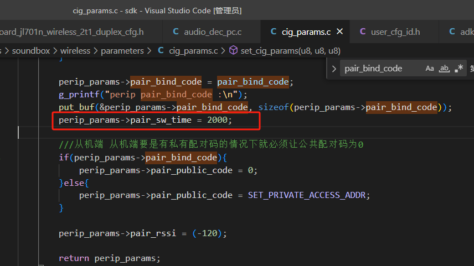Open the set_cig_params(u8, u8, u8) breadcrumb symbol
Image resolution: width=474 pixels, height=266 pixels.
point(291,51)
